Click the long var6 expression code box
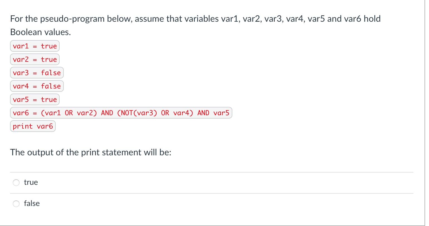This screenshot has width=429, height=226. click(121, 113)
